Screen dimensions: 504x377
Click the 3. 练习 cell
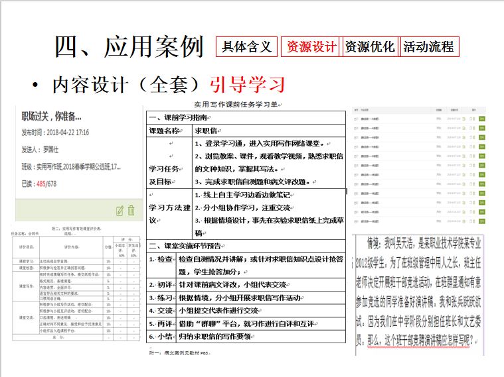coord(161,298)
